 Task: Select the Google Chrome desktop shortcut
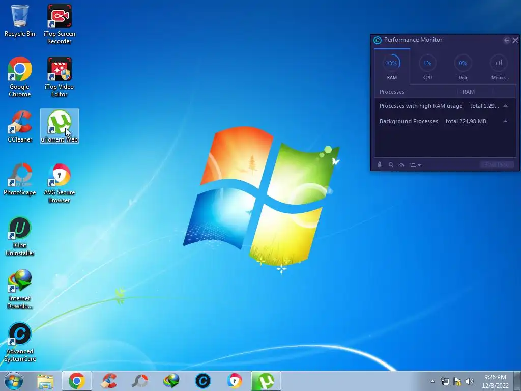(x=20, y=77)
